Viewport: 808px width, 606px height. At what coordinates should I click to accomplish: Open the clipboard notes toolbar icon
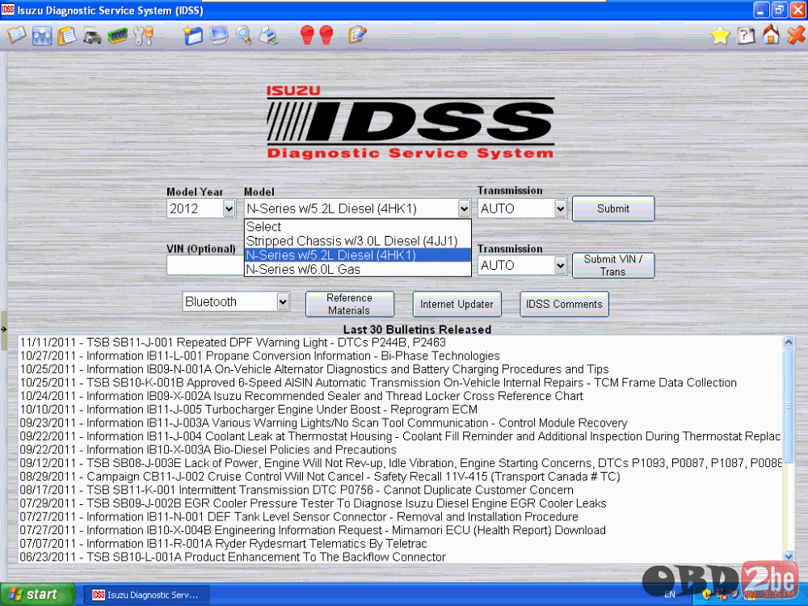point(67,36)
